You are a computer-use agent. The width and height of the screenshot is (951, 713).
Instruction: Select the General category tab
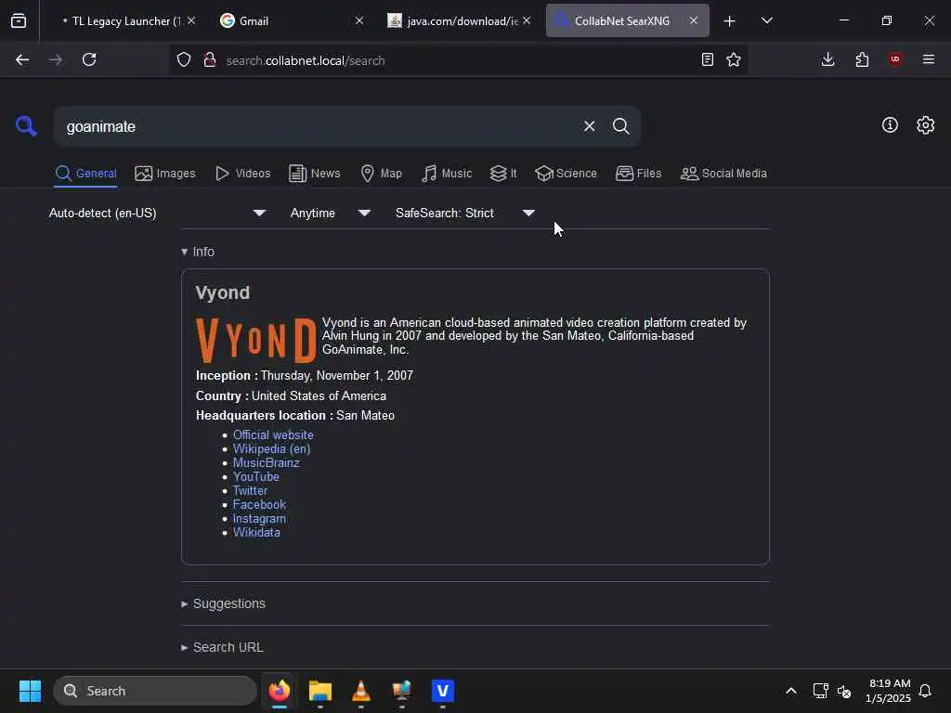coord(85,174)
